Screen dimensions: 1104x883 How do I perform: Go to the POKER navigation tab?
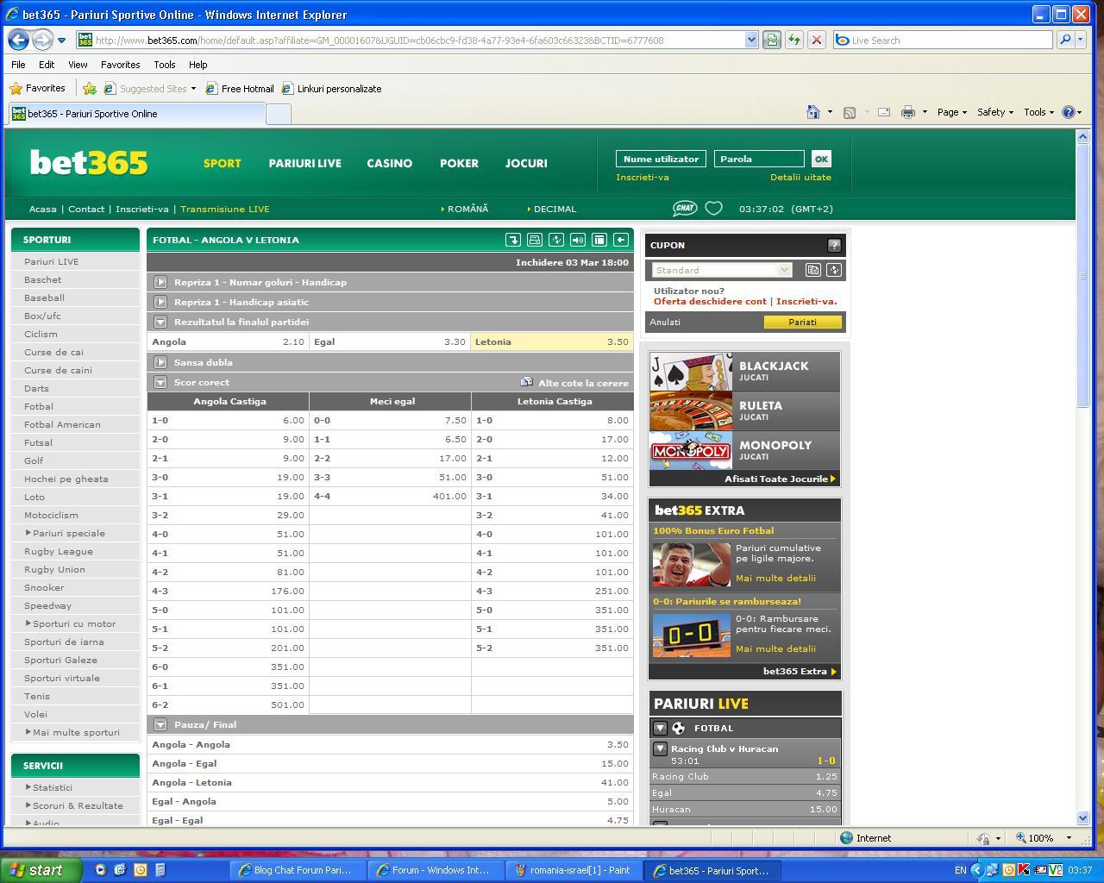click(x=459, y=163)
